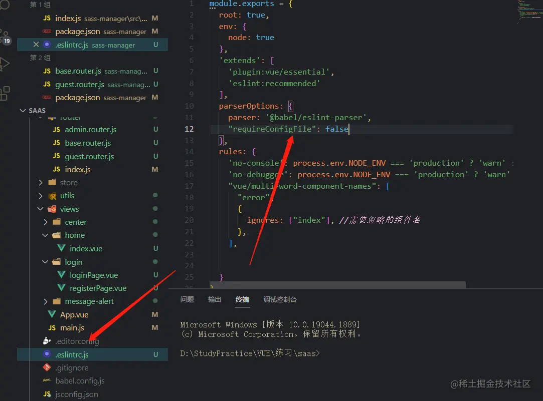Image resolution: width=543 pixels, height=401 pixels.
Task: Open .editorconfig file
Action: click(92, 341)
